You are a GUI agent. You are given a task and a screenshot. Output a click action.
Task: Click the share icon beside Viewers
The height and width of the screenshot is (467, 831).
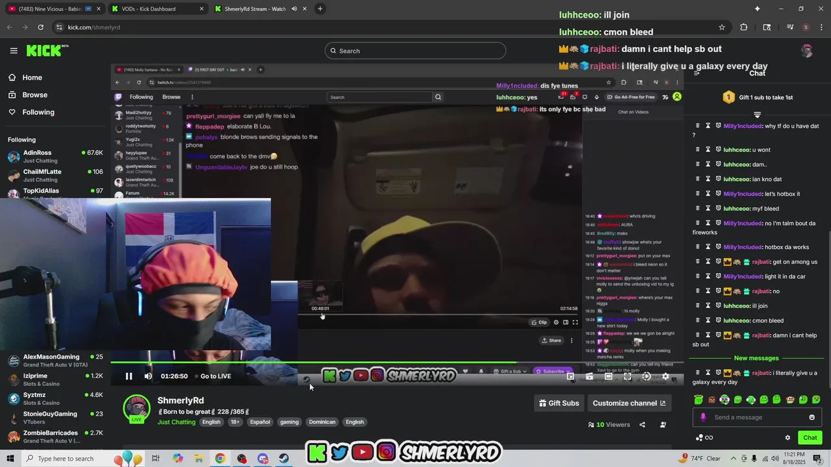pos(642,425)
